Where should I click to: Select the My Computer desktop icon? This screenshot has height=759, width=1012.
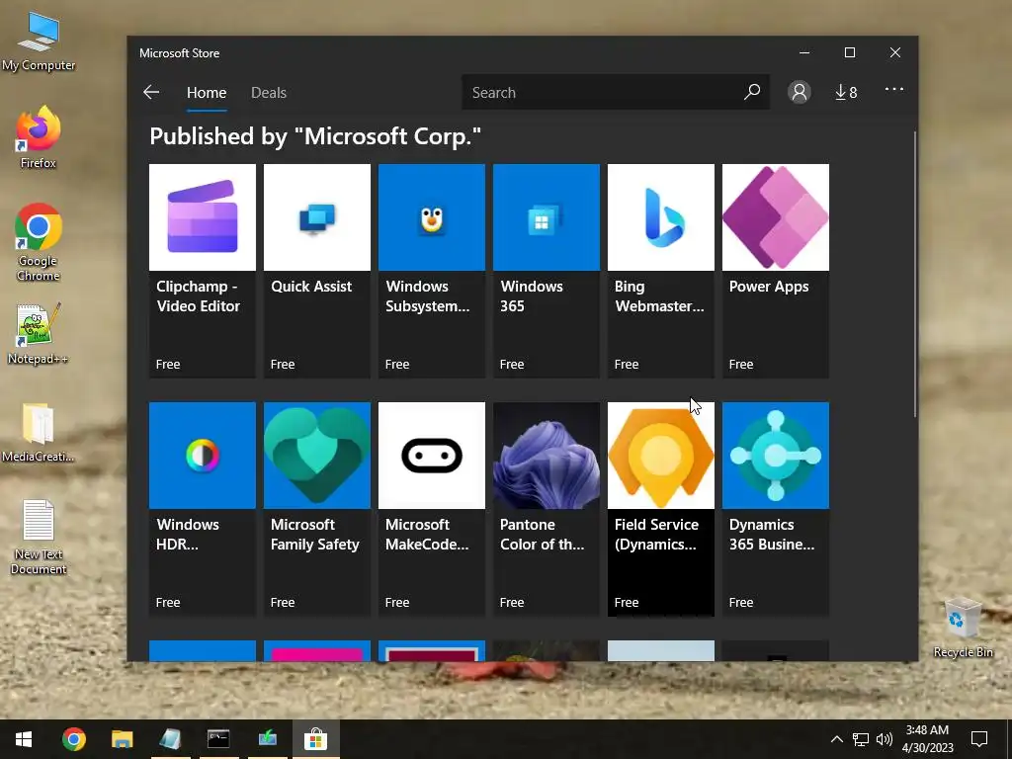pyautogui.click(x=39, y=42)
